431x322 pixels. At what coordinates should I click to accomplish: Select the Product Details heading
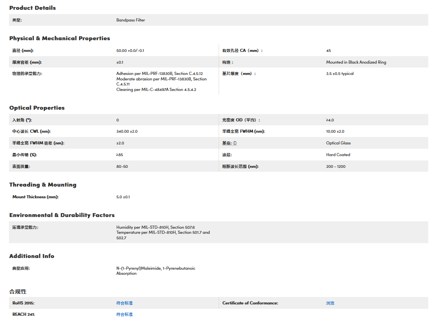pyautogui.click(x=32, y=8)
